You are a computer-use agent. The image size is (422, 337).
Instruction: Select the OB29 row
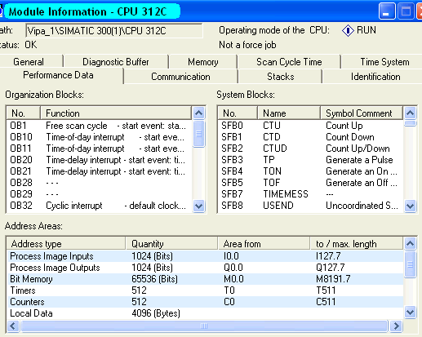coord(99,194)
